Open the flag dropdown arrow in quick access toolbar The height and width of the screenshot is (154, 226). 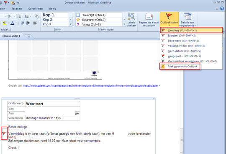click(9, 3)
